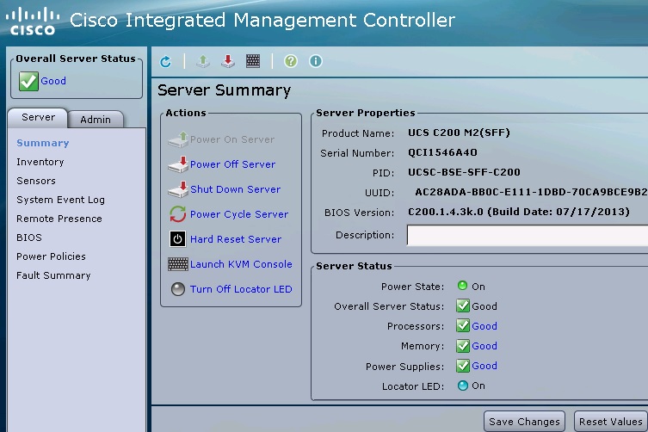Click the red Power Off toolbar icon
Screen dimensions: 648x432
tap(228, 62)
